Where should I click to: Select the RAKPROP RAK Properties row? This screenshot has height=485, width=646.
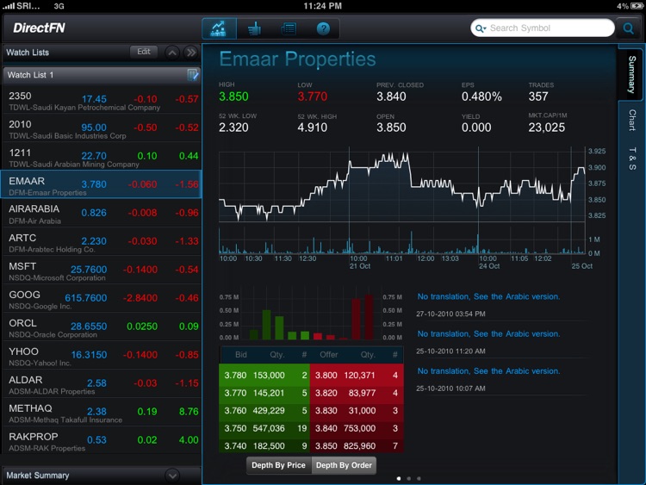102,441
